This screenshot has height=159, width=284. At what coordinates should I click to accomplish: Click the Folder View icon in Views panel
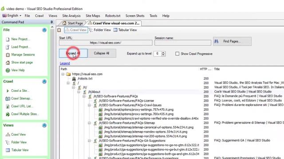[8, 142]
